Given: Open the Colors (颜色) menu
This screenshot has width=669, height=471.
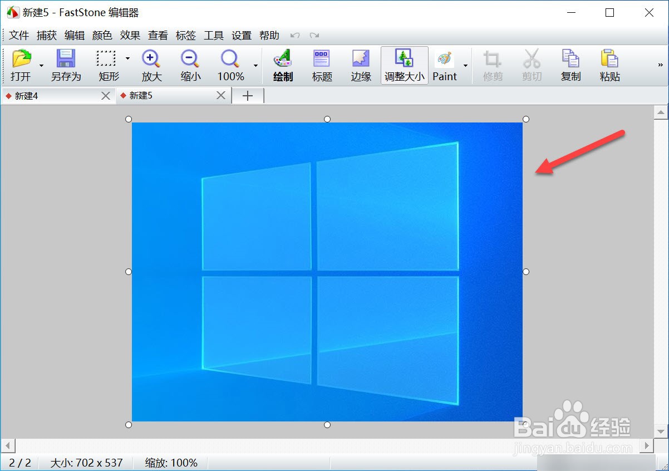Looking at the screenshot, I should 102,36.
